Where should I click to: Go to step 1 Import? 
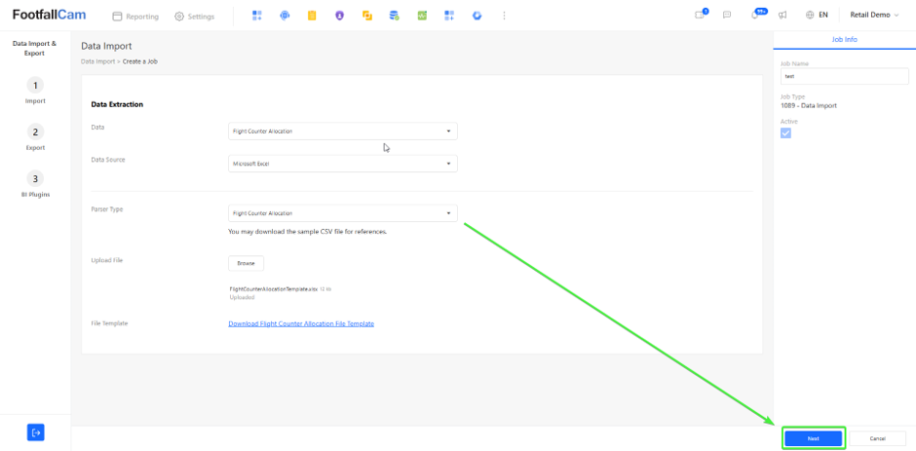click(x=35, y=91)
